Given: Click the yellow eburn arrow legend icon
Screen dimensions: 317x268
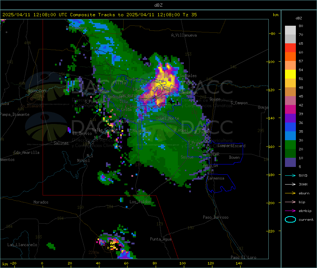Looking at the screenshot, I should (x=290, y=193).
